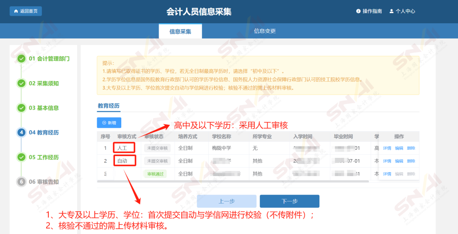
Task: Click the 培养方式 column header
Action: tap(188, 136)
